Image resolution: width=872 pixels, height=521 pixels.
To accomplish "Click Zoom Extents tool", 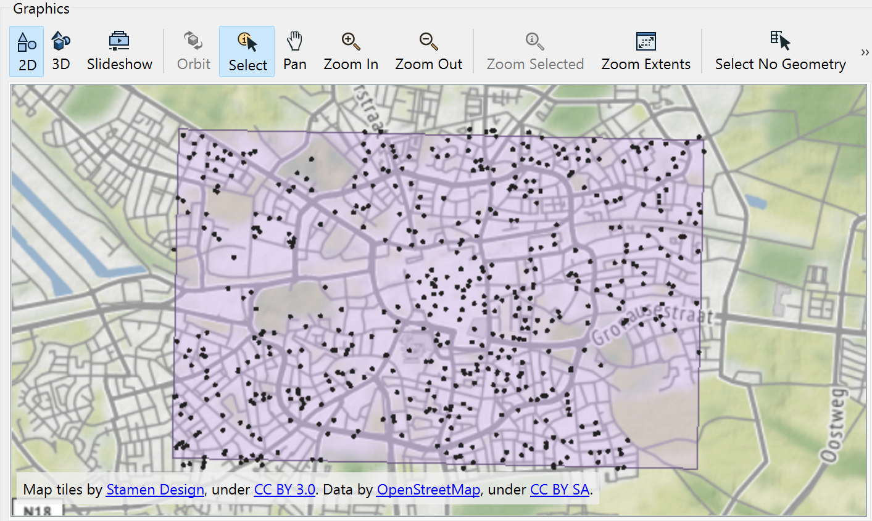I will click(x=646, y=52).
